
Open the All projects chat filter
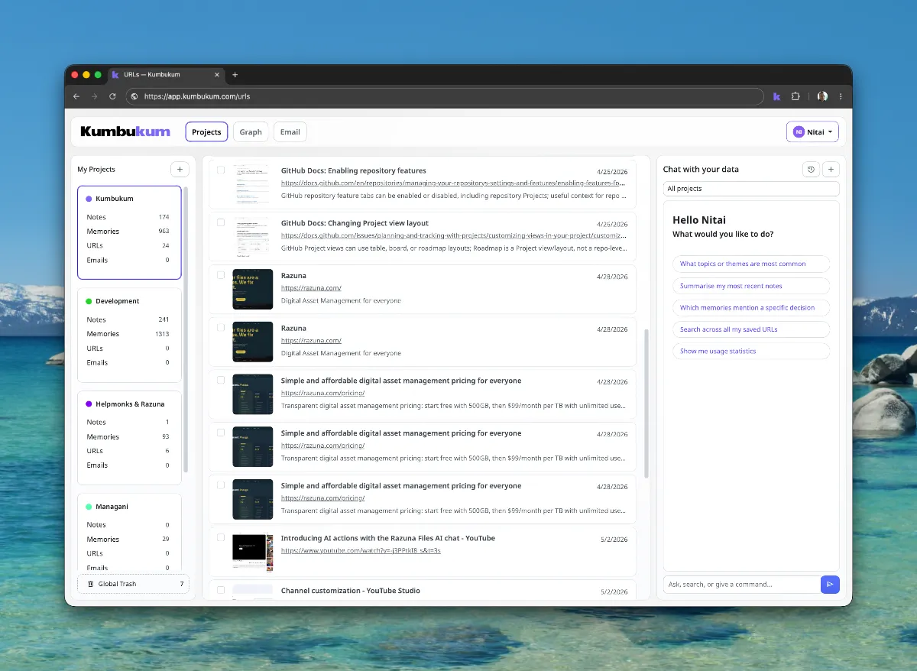[x=751, y=189]
